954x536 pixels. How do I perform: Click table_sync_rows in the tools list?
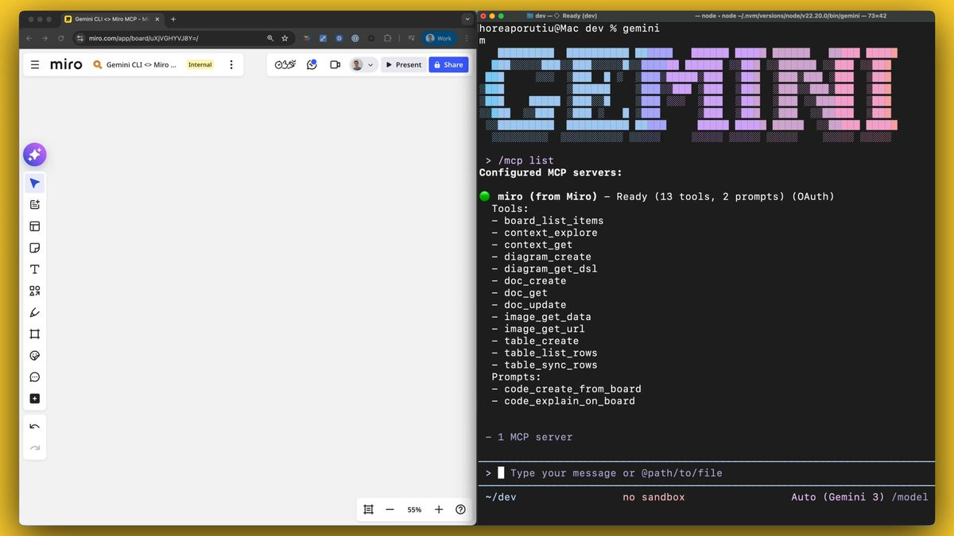(550, 365)
